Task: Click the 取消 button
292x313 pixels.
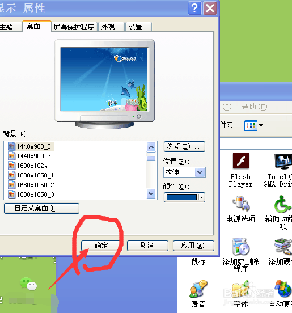Action: pyautogui.click(x=147, y=246)
